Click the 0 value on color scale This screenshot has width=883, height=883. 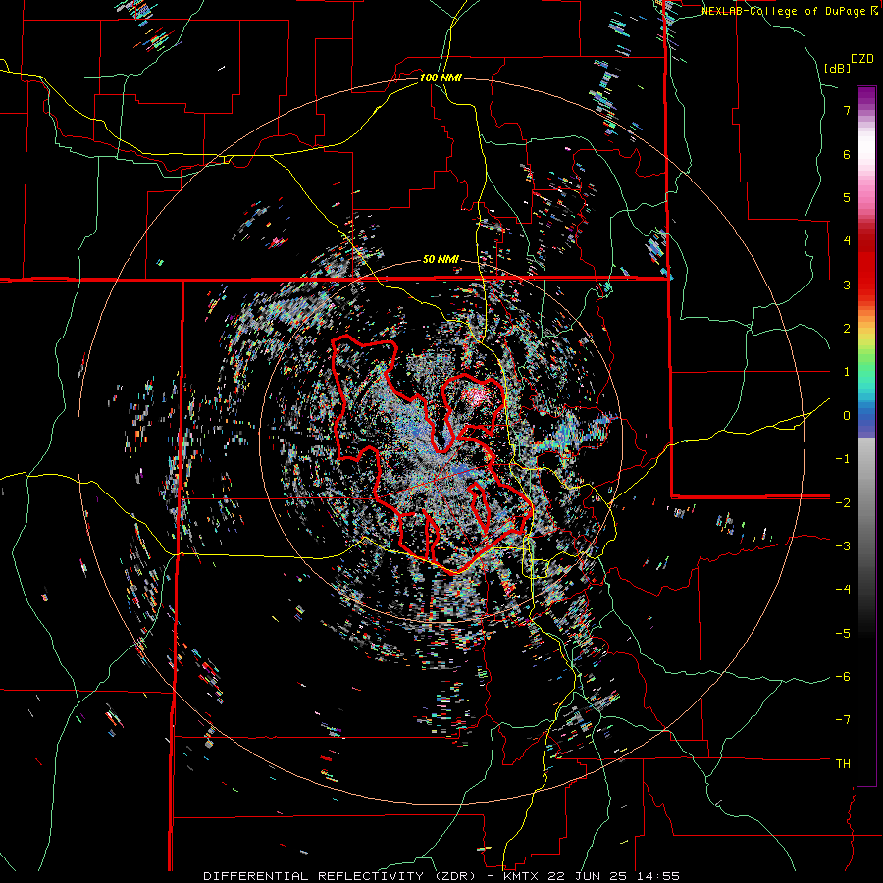(847, 416)
